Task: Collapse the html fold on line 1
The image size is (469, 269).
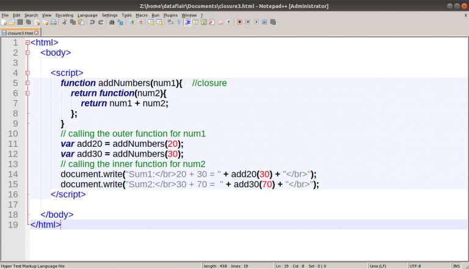Action: click(x=27, y=43)
